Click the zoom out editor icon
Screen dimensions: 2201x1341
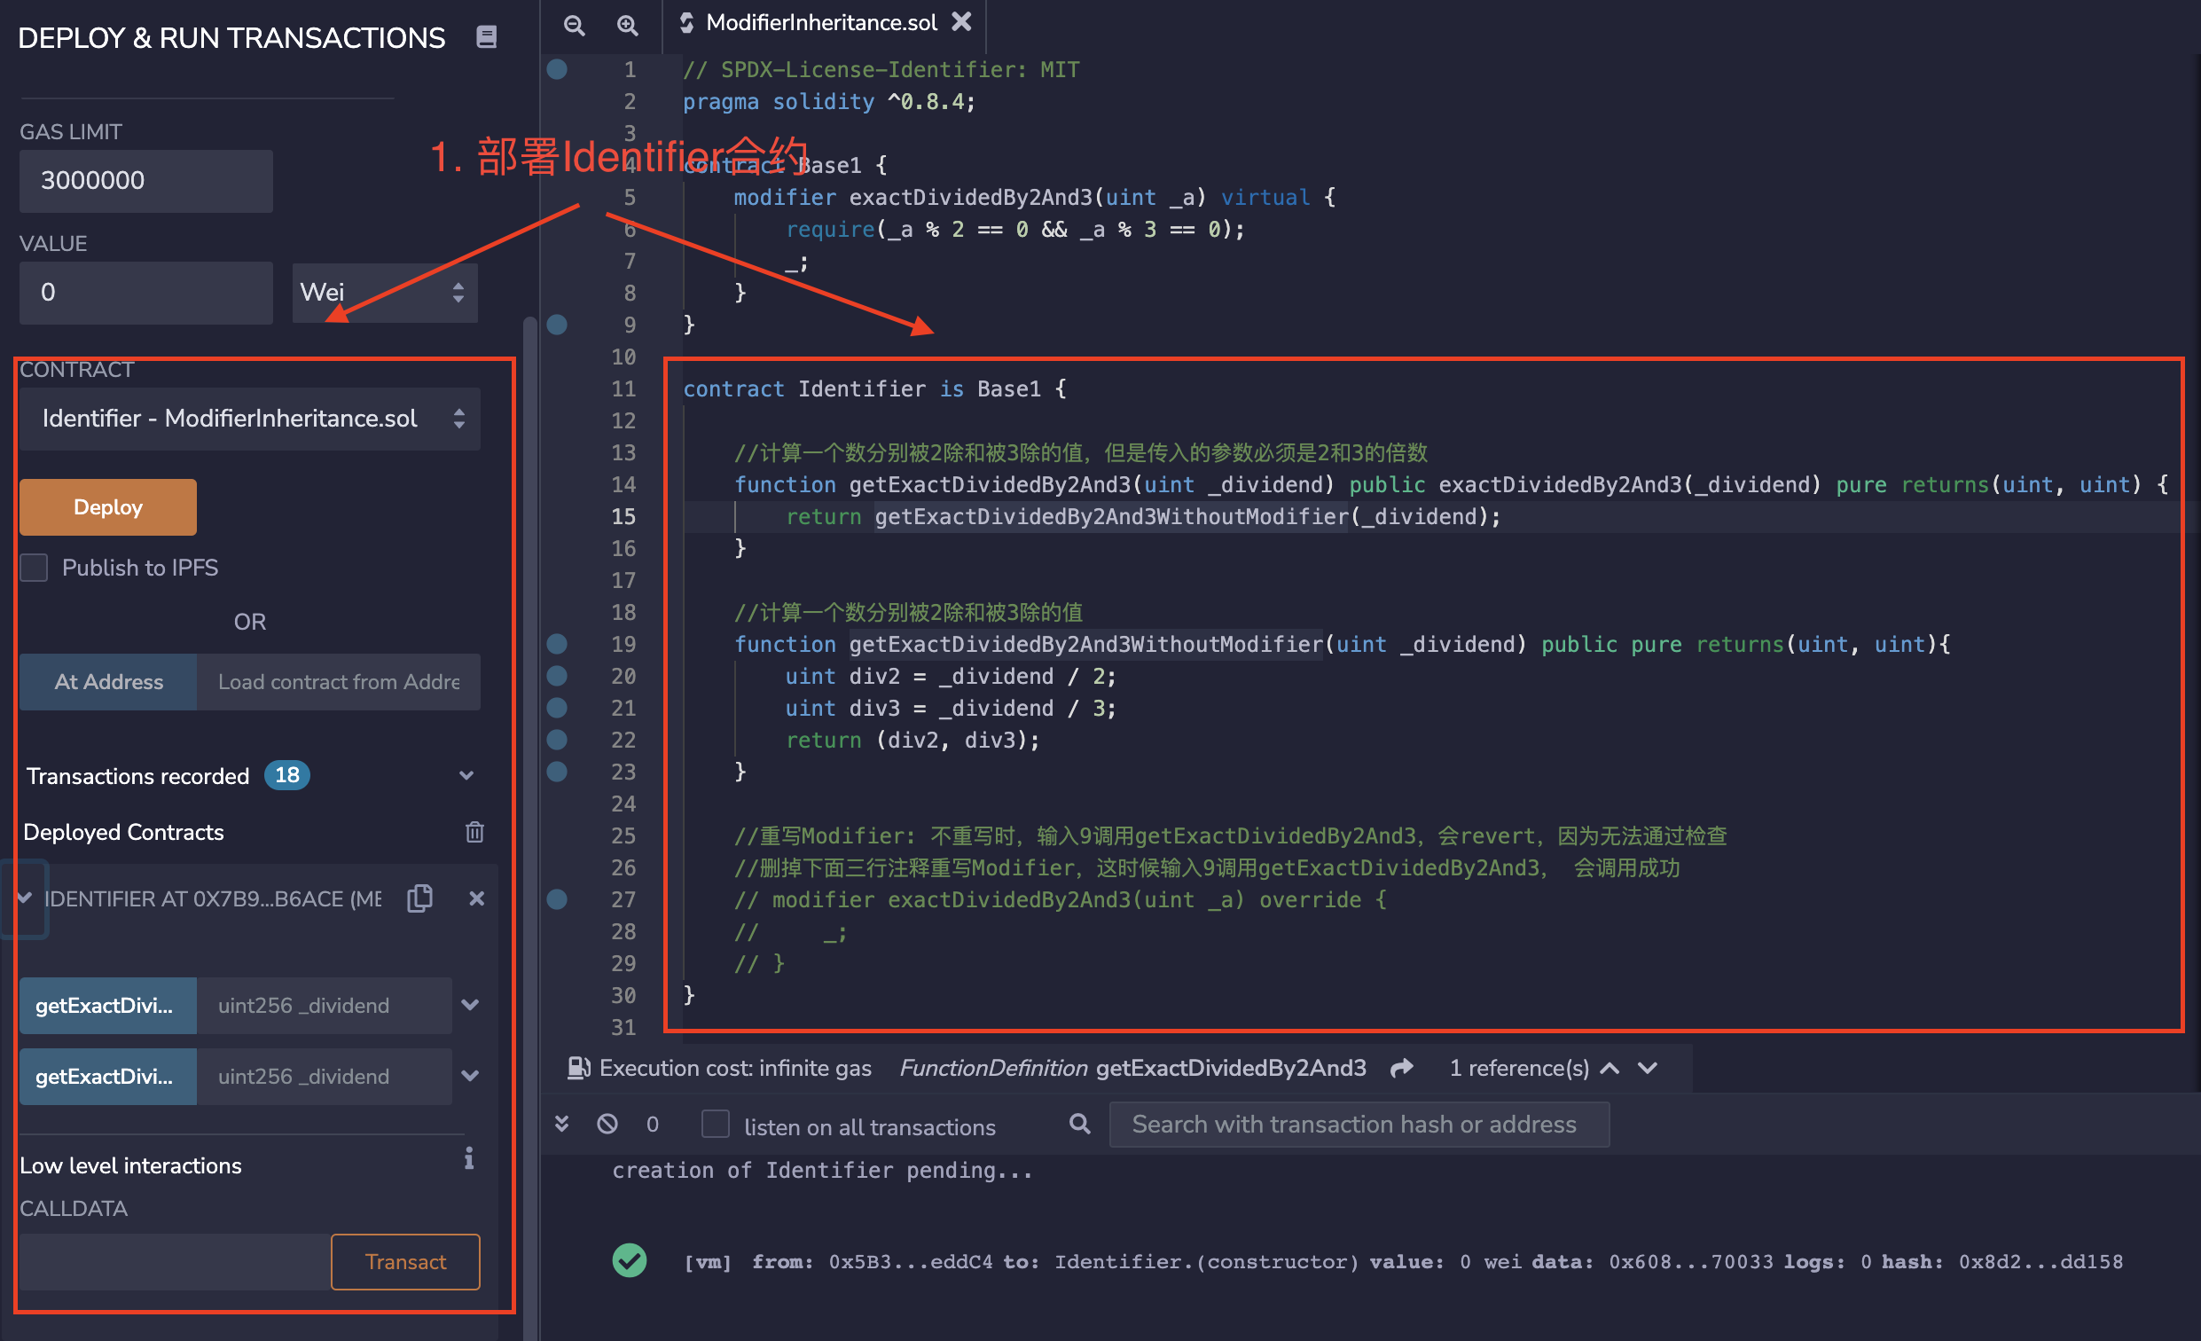[x=575, y=25]
